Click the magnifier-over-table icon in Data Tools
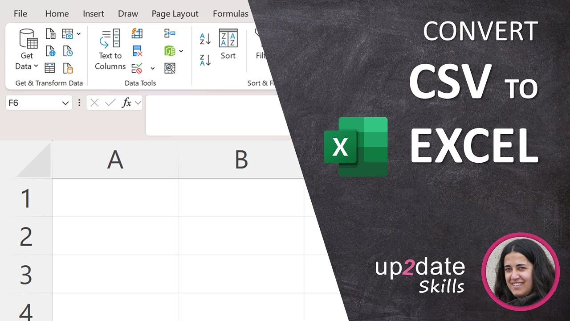 click(x=170, y=68)
